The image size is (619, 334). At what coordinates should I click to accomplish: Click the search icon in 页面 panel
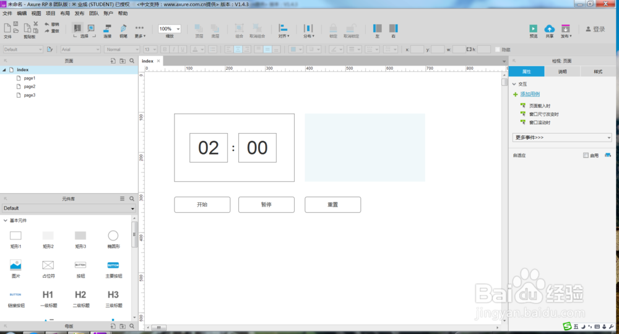(x=132, y=61)
